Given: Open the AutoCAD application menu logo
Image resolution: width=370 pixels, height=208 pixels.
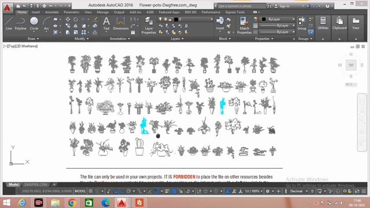Looking at the screenshot, I should click(8, 8).
